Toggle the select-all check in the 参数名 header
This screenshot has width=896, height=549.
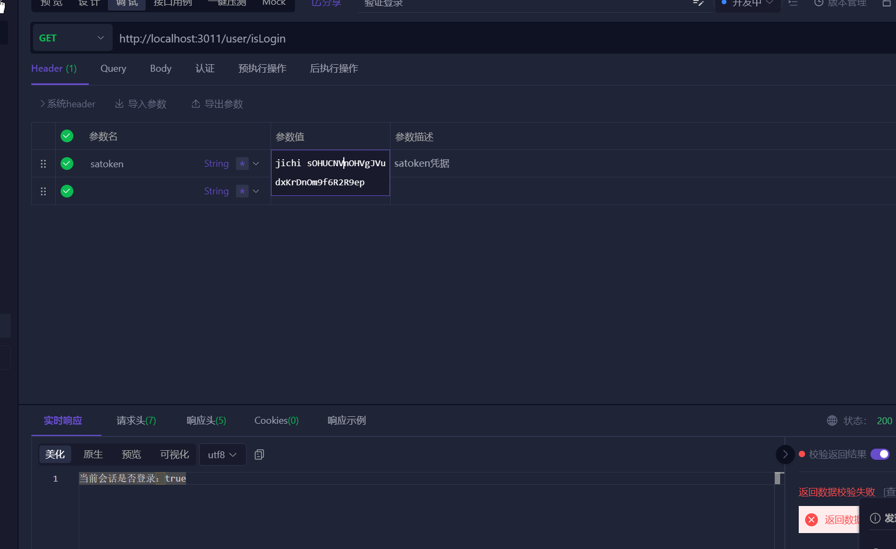(67, 136)
